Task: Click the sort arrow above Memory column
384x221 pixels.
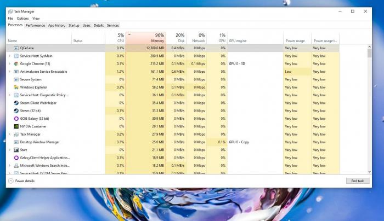Action: [x=129, y=34]
